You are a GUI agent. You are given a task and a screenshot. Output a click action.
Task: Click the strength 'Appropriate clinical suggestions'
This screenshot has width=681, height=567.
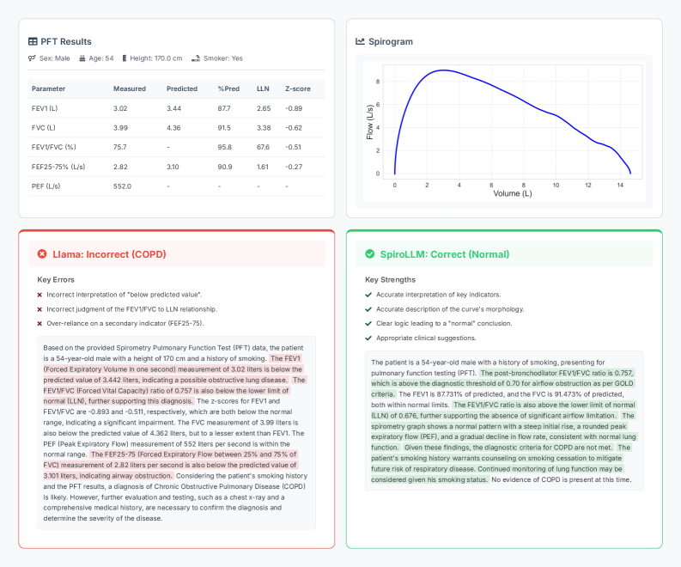(426, 338)
